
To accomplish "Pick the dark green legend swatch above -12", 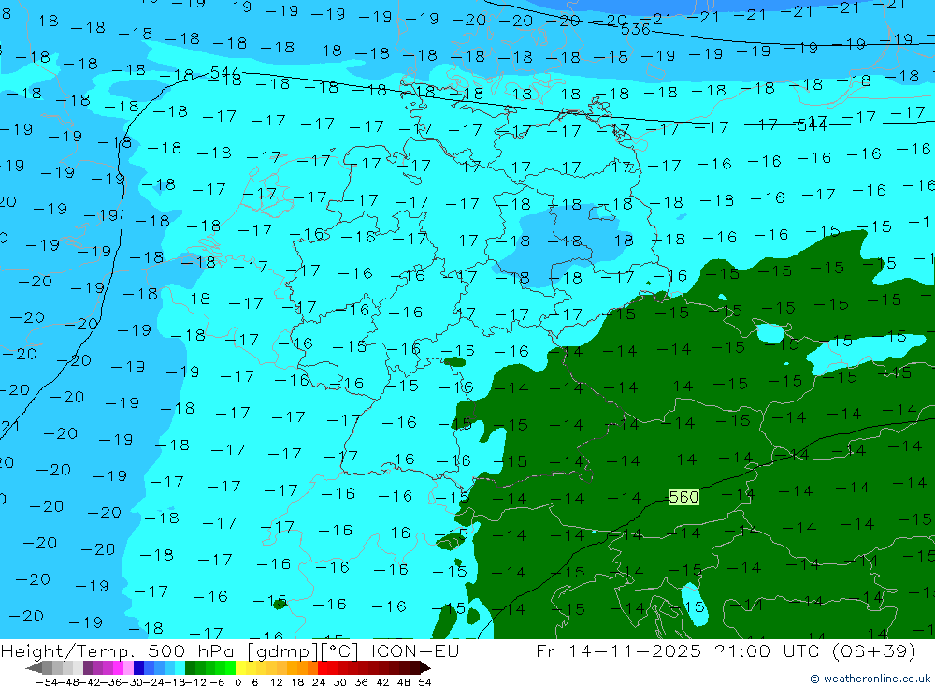I will coord(190,667).
